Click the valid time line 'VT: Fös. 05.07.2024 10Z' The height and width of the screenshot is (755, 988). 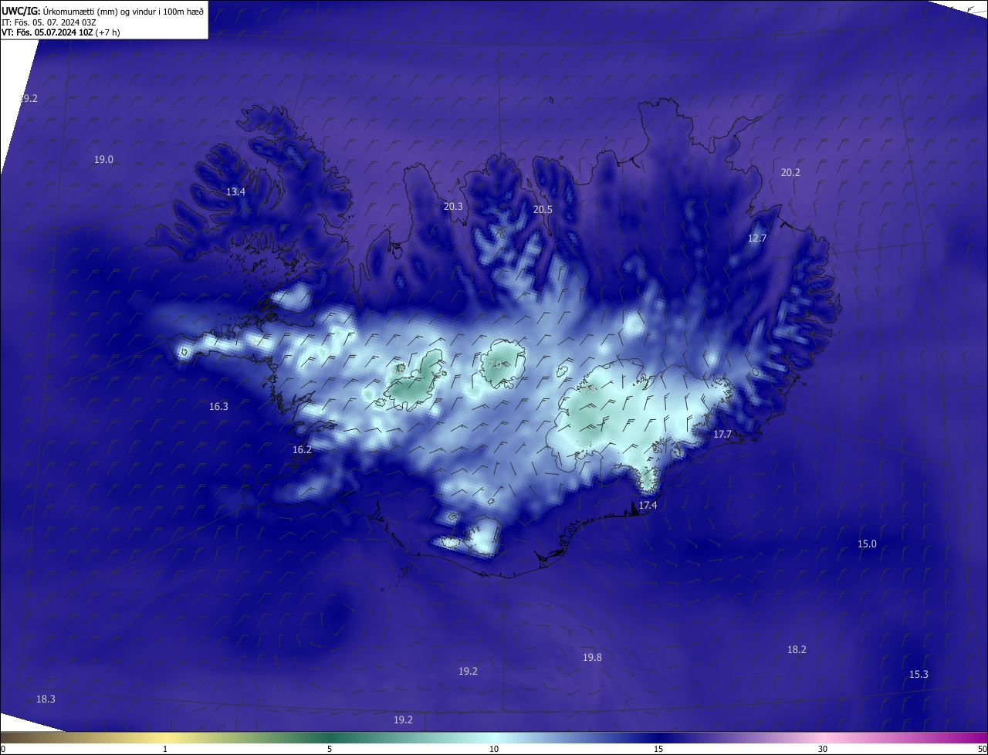(x=48, y=32)
